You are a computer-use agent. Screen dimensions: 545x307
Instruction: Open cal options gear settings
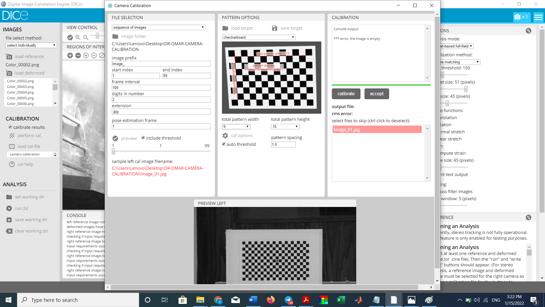[x=225, y=136]
